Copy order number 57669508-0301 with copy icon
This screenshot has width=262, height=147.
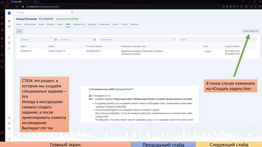click(101, 51)
